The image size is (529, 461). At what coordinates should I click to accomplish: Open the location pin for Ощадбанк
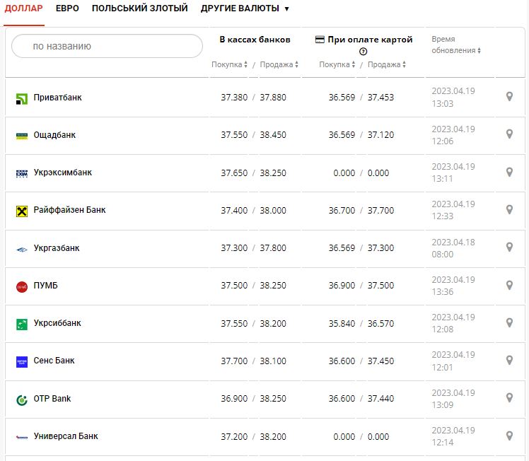click(x=509, y=134)
